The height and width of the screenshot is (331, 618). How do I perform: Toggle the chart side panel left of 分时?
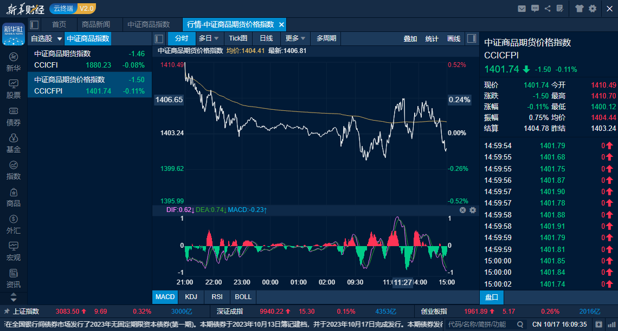pos(159,38)
